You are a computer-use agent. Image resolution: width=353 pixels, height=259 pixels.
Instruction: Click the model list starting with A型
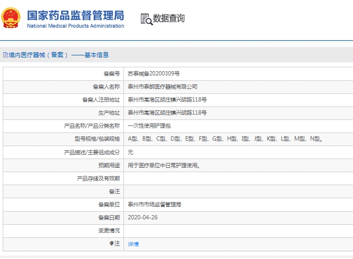pos(225,138)
